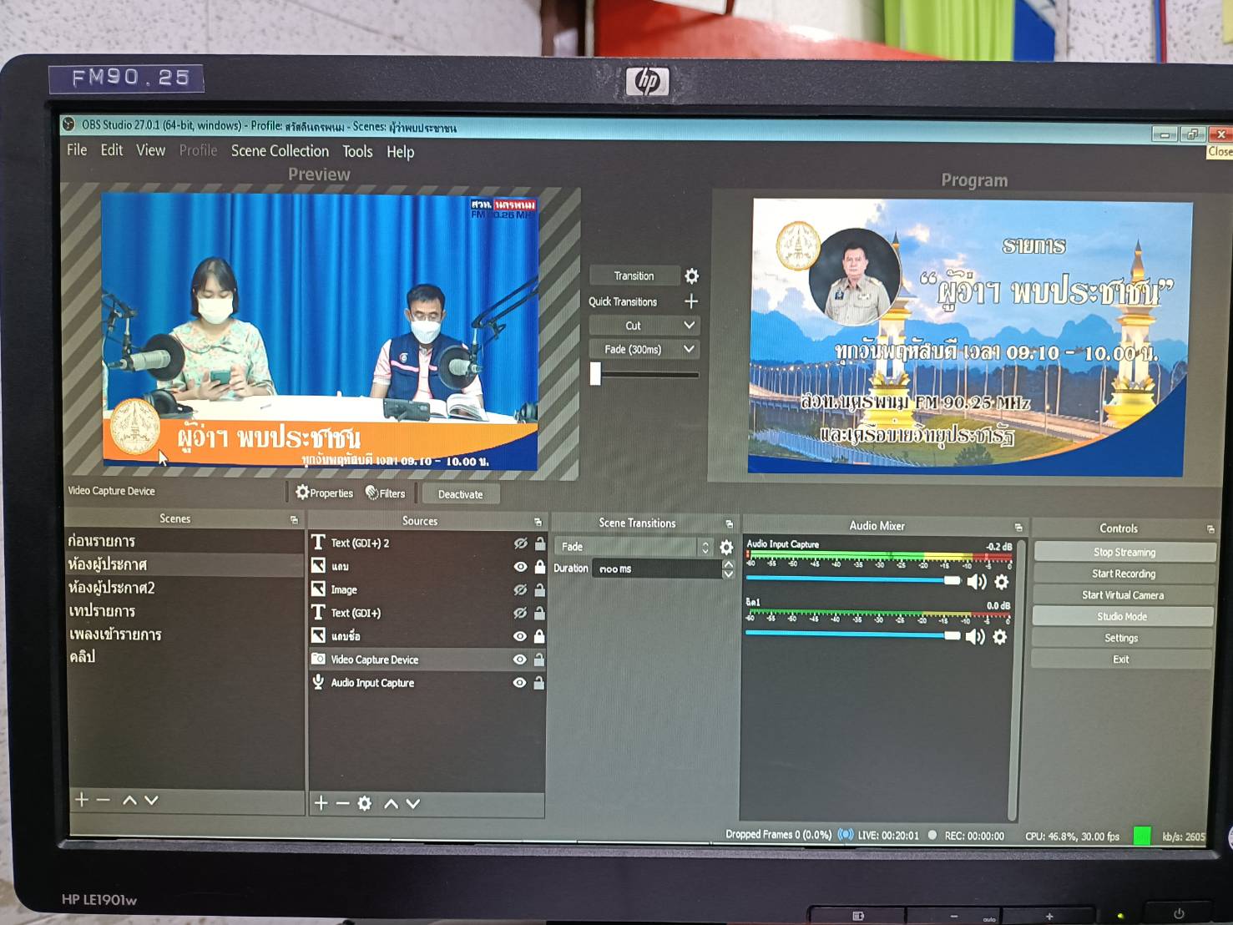Open Filters for the selected source

pos(385,493)
